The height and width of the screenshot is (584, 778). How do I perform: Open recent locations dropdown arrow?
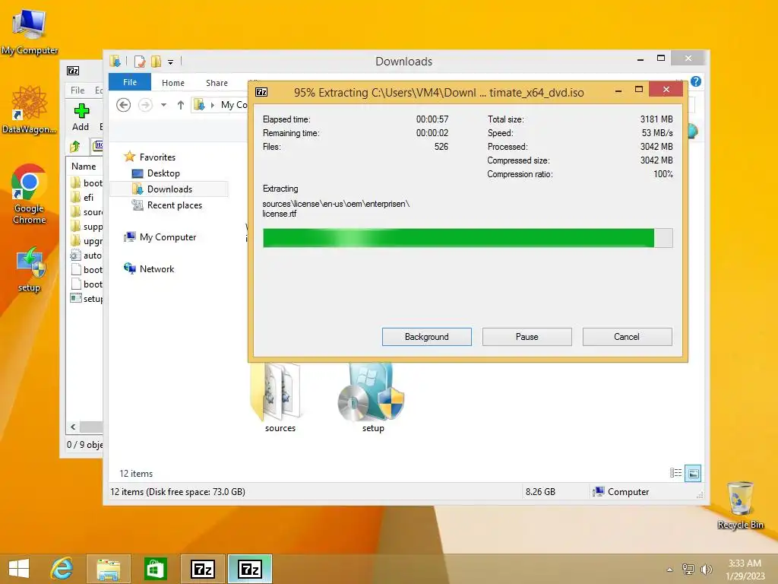(164, 105)
